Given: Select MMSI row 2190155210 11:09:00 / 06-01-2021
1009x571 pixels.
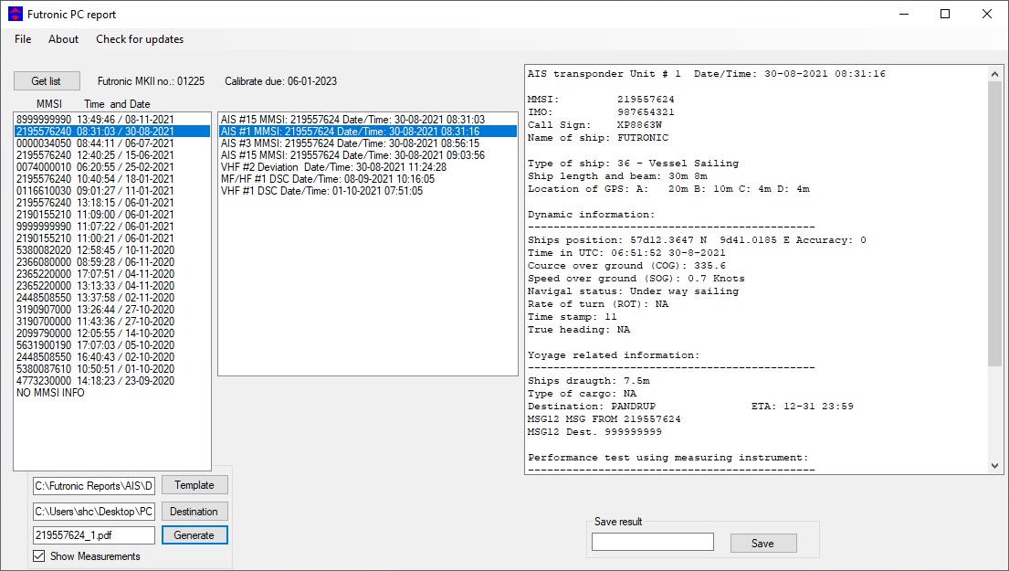Looking at the screenshot, I should (112, 215).
